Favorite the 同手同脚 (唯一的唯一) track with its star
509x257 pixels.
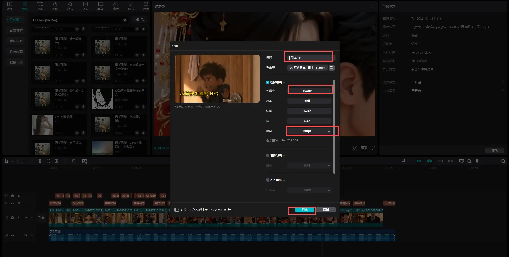[x=77, y=55]
